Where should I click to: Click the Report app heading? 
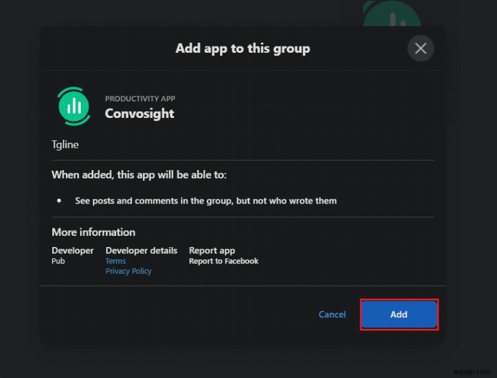point(212,250)
